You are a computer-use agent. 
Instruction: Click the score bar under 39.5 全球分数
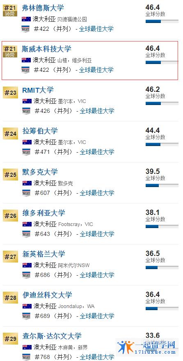click(x=162, y=185)
